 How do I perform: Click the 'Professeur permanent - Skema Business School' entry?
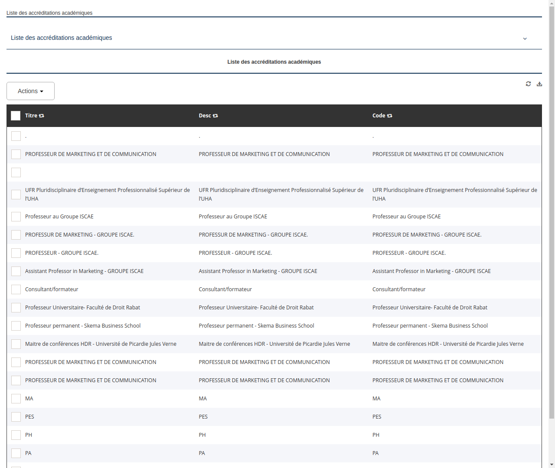click(x=82, y=325)
